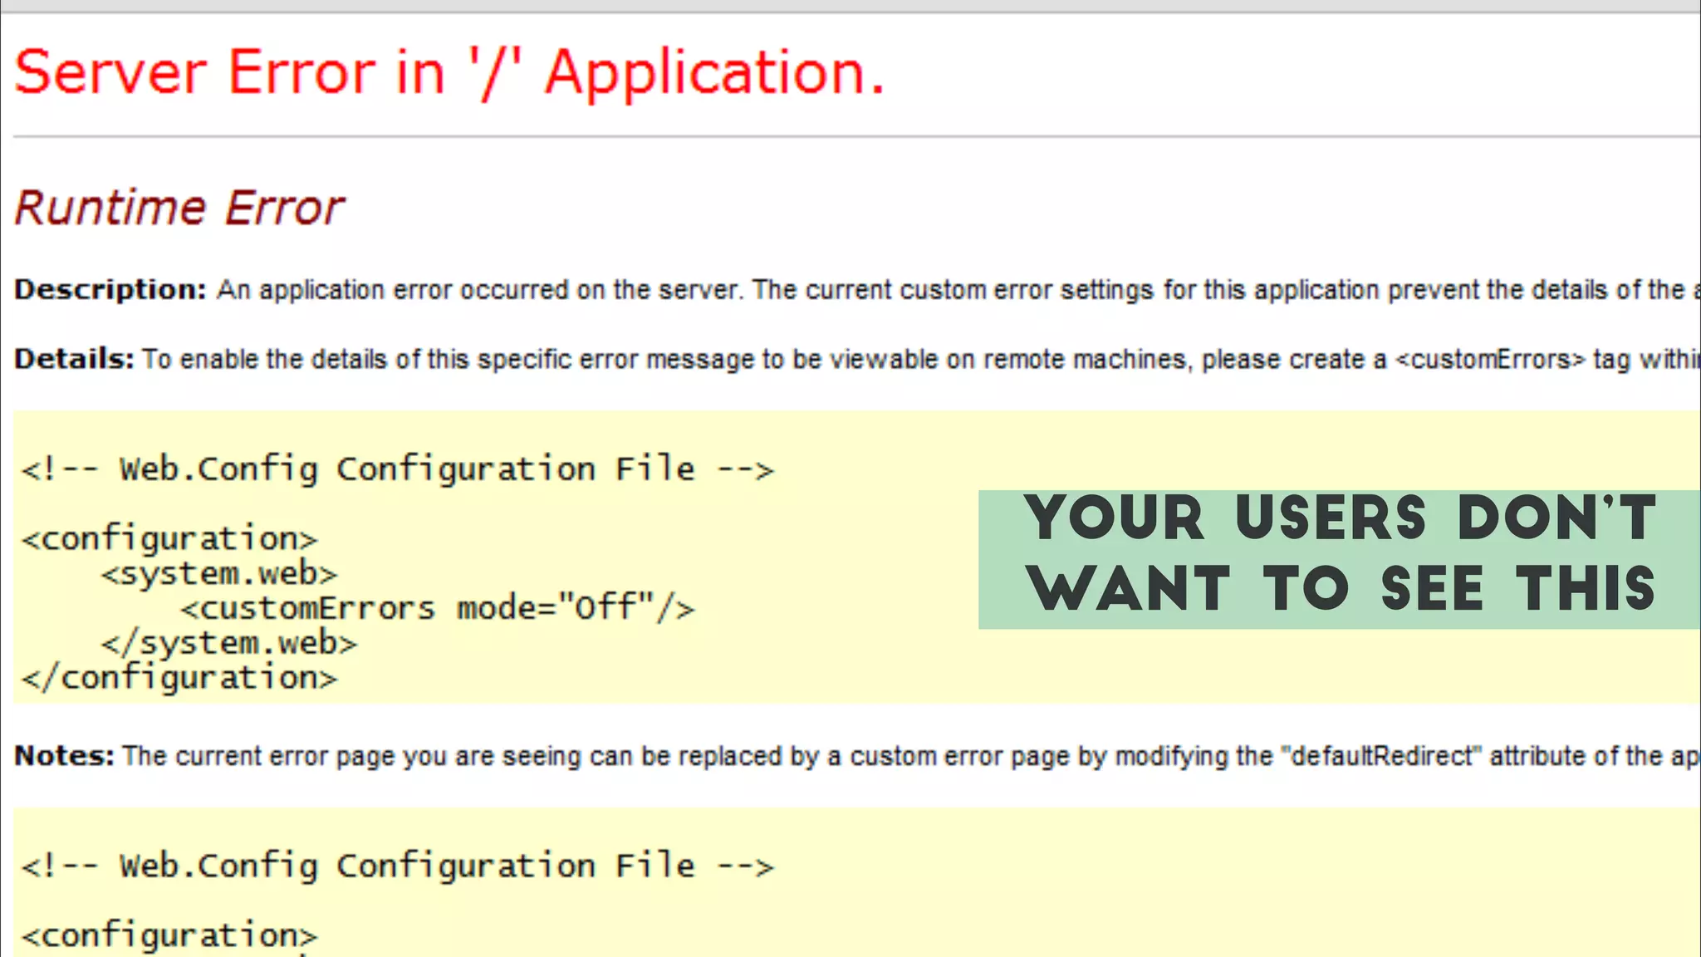Viewport: 1701px width, 957px height.
Task: Click the first 'Web.Config Configuration File' comment
Action: (397, 470)
